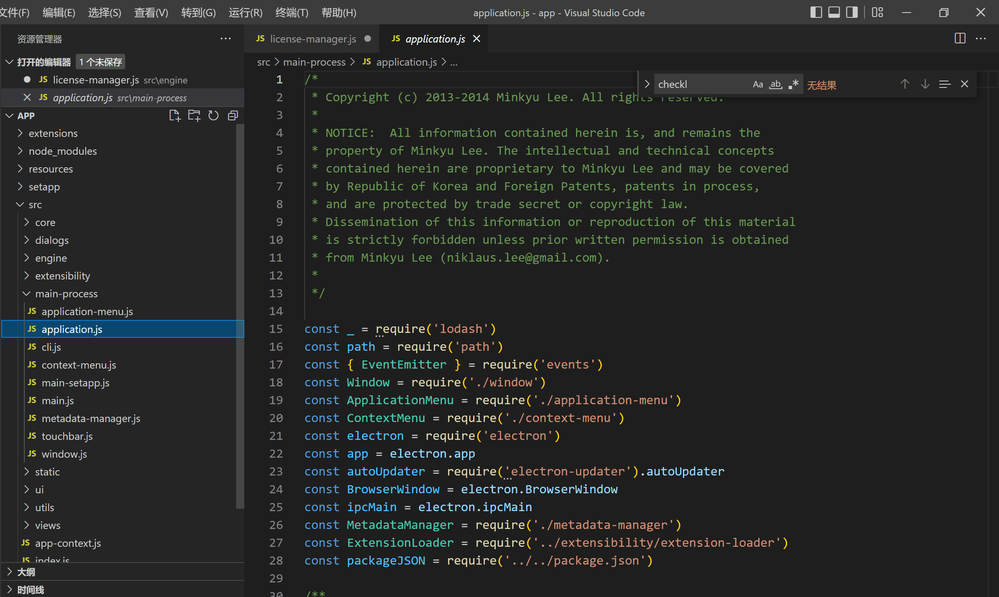Image resolution: width=999 pixels, height=597 pixels.
Task: Close application.js in open editors list
Action: click(x=27, y=98)
